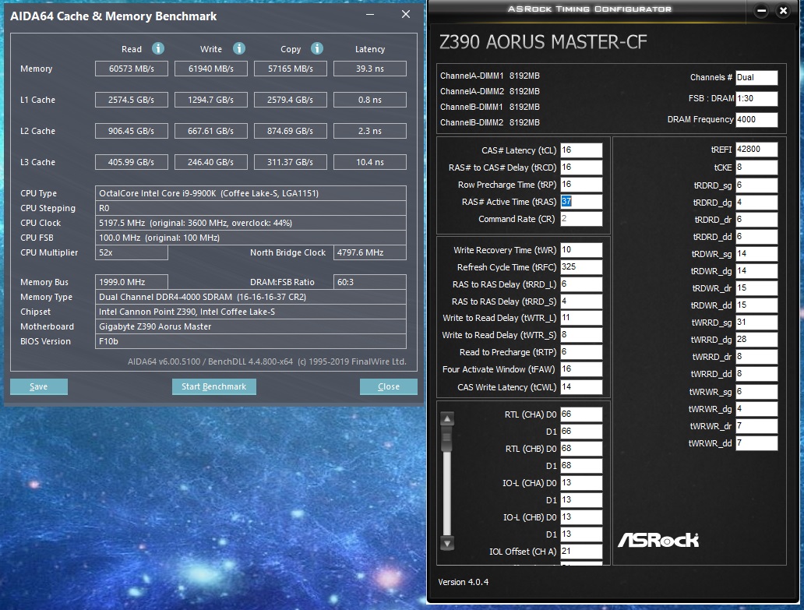Click the North Bridge Clock 4797.6 MHz value
The image size is (804, 610).
click(370, 252)
